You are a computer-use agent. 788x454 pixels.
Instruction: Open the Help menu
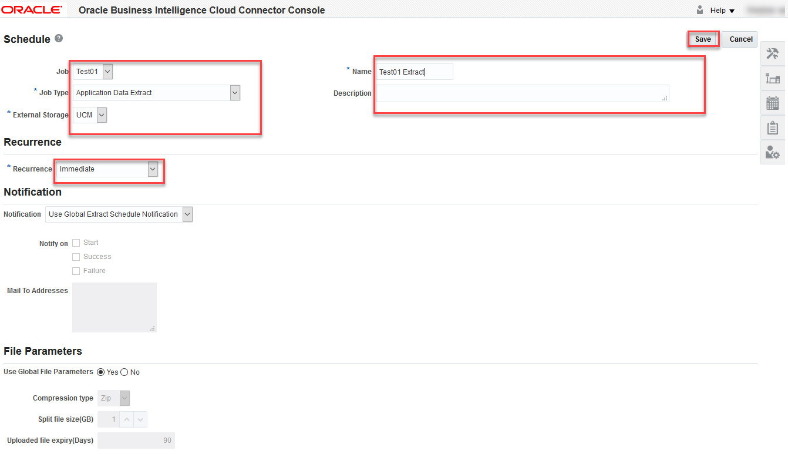coord(722,11)
